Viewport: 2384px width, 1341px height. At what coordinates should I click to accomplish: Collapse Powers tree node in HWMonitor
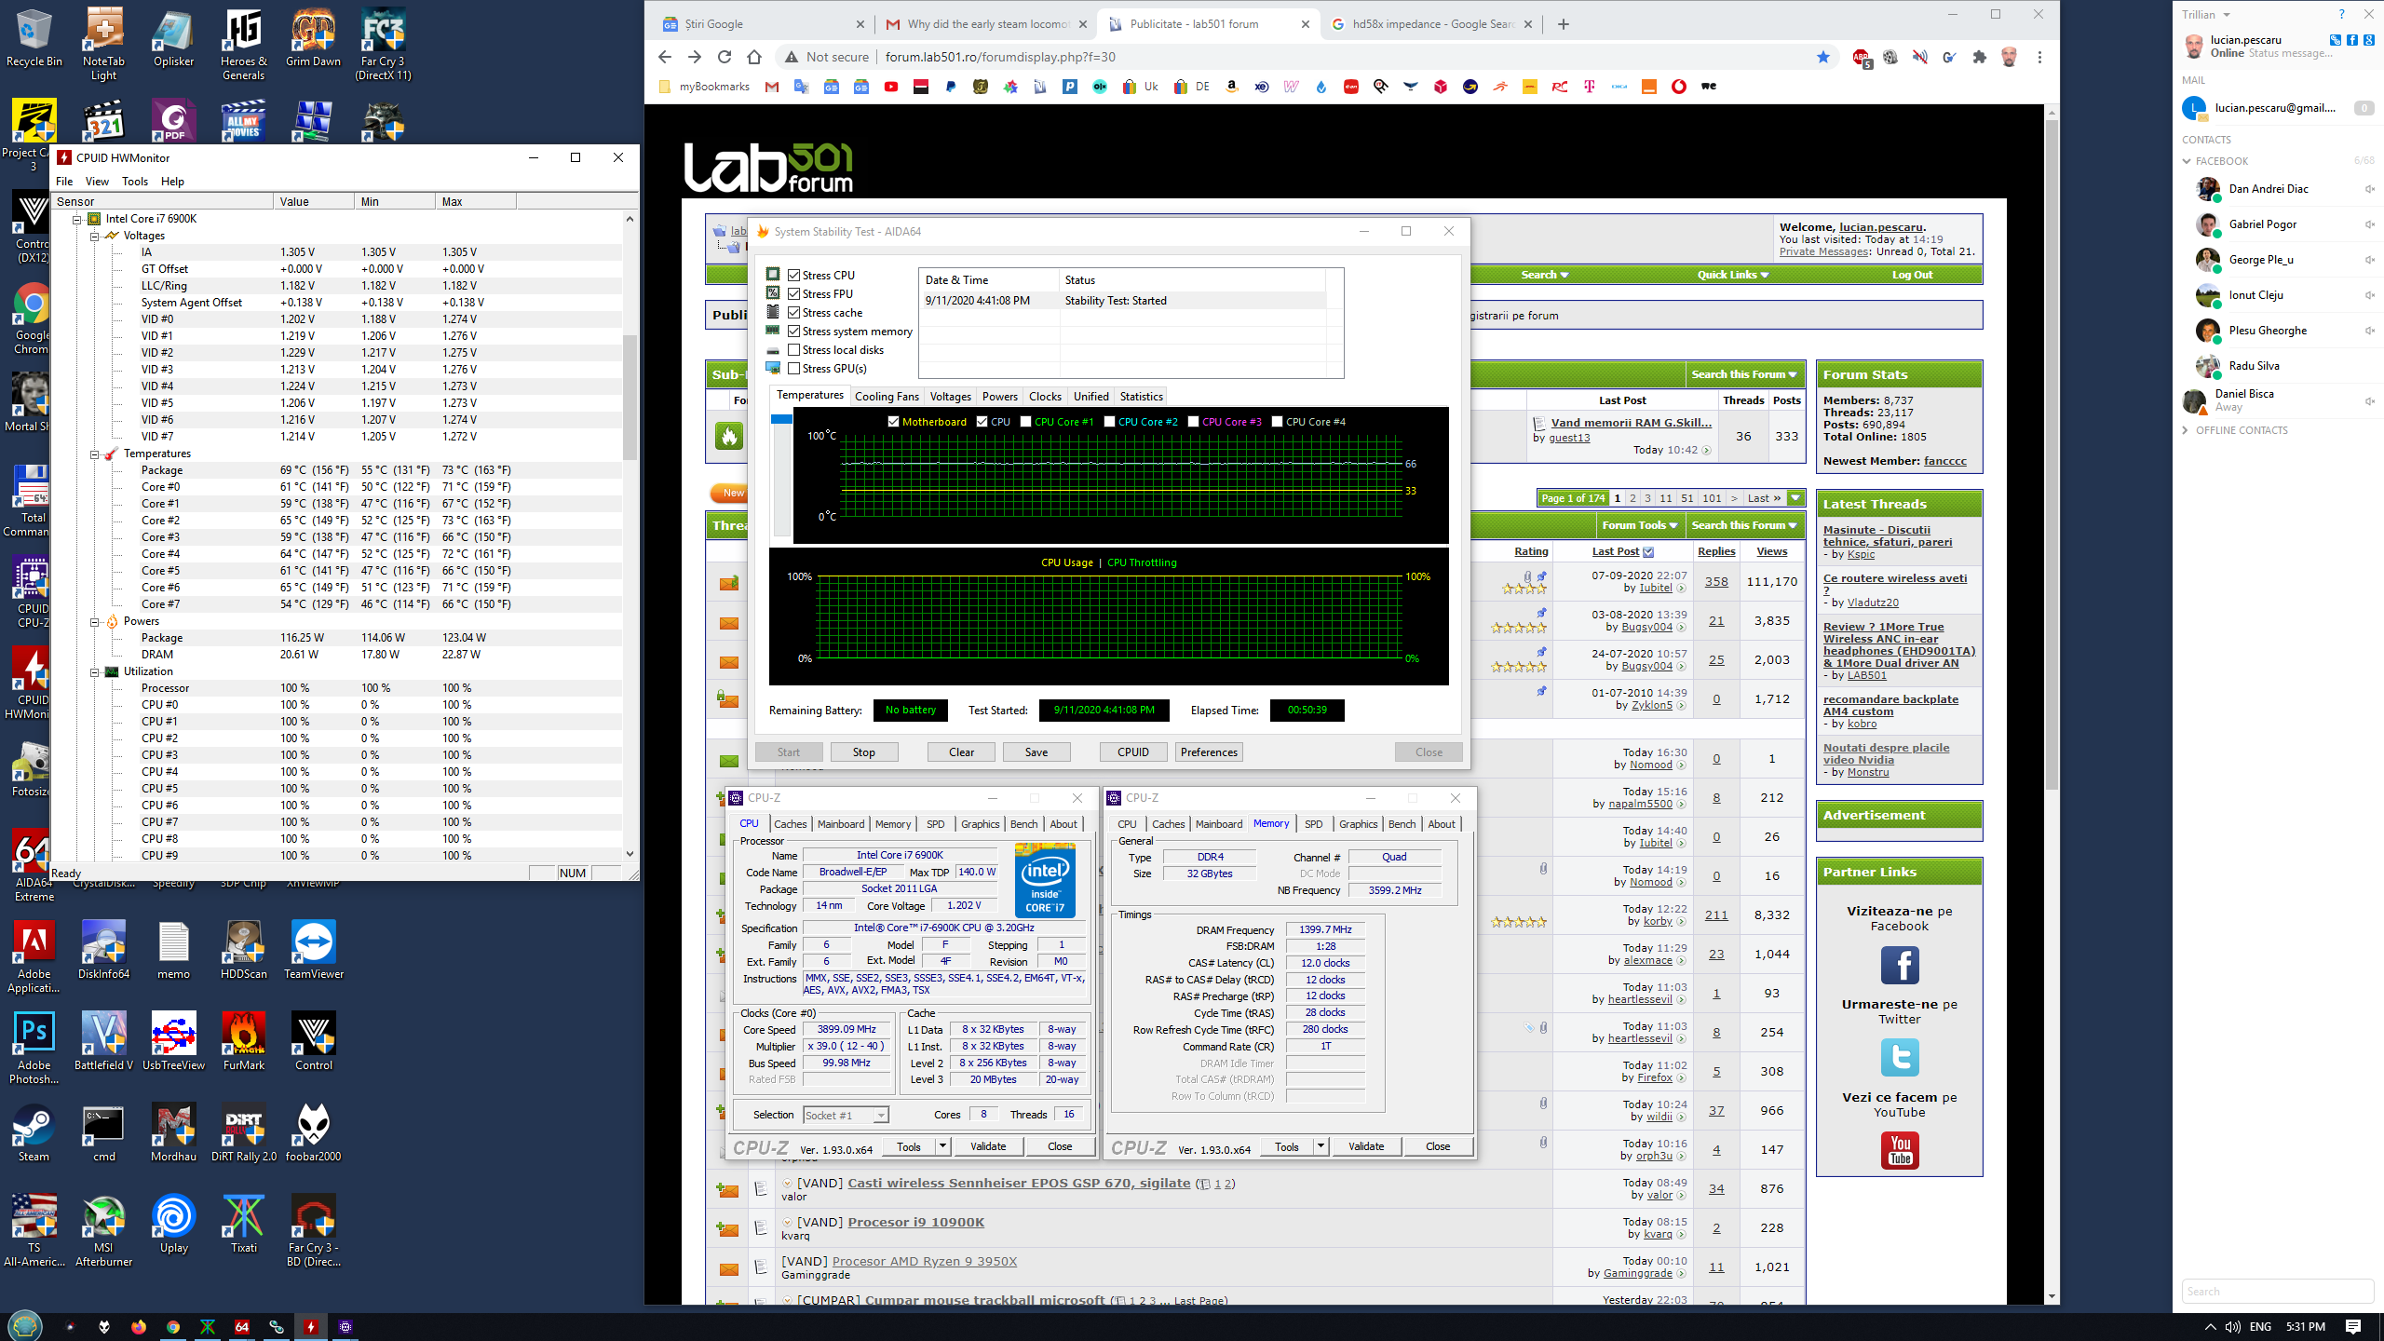[94, 622]
